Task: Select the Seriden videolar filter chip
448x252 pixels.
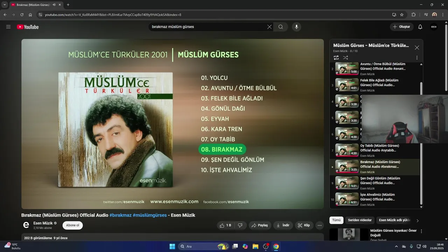Action: (x=360, y=220)
